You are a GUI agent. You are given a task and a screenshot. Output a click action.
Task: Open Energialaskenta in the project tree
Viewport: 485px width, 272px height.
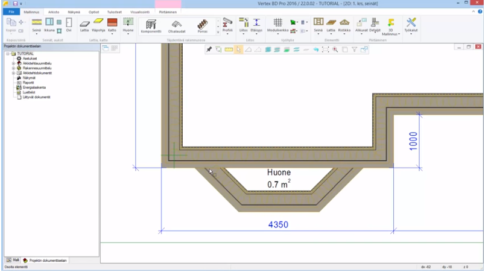(34, 87)
